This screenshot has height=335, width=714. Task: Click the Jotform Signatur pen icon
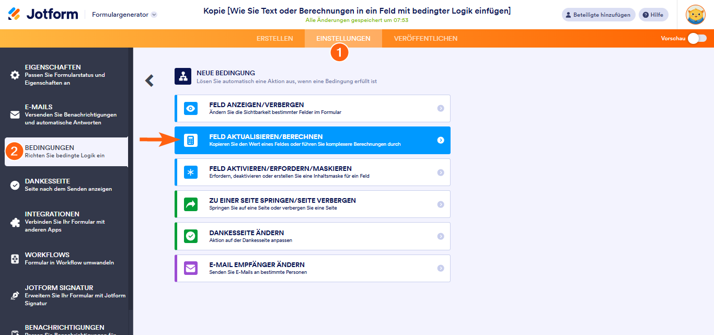[15, 295]
